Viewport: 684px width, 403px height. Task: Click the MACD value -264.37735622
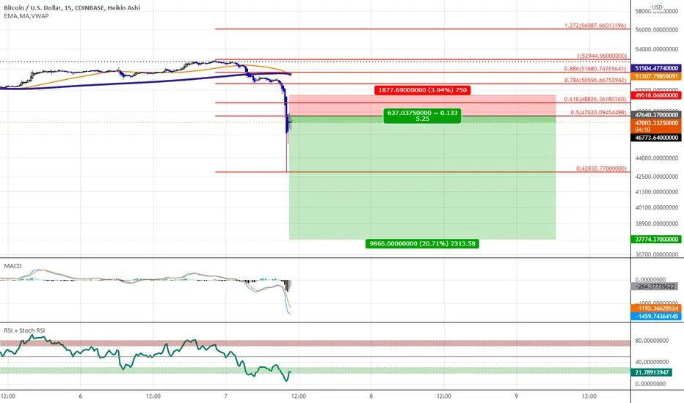coord(655,286)
